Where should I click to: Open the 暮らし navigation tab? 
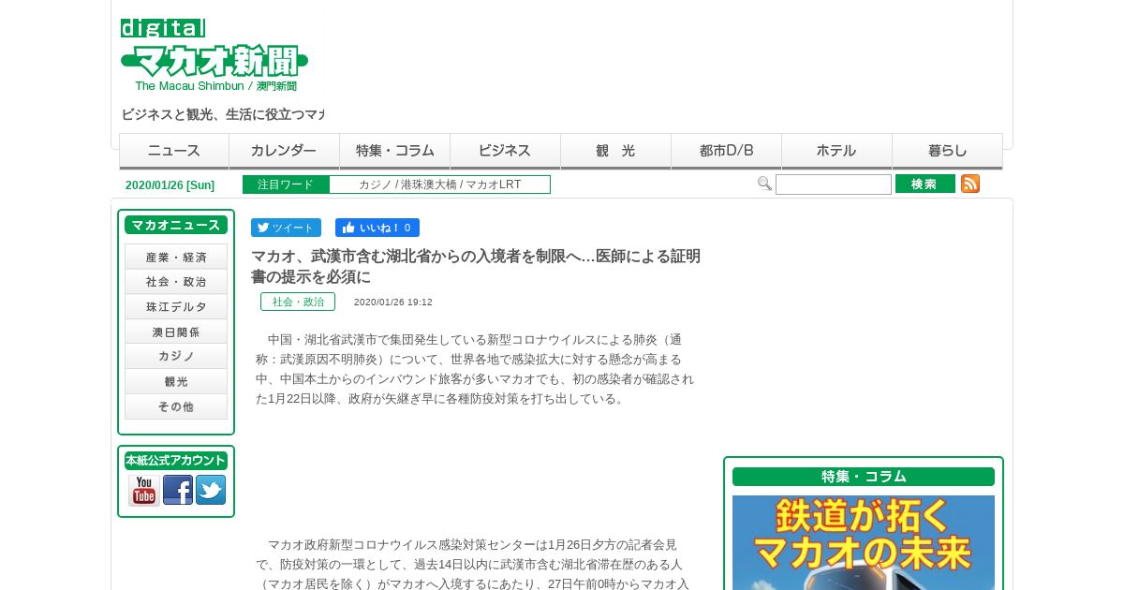(x=948, y=151)
